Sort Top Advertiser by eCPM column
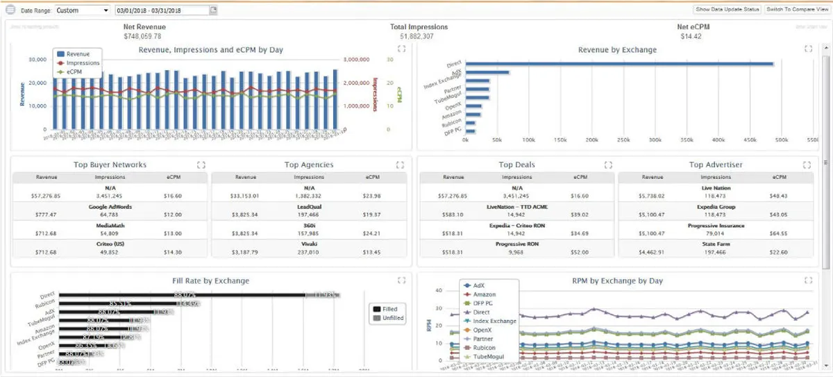The image size is (833, 377). coord(779,177)
